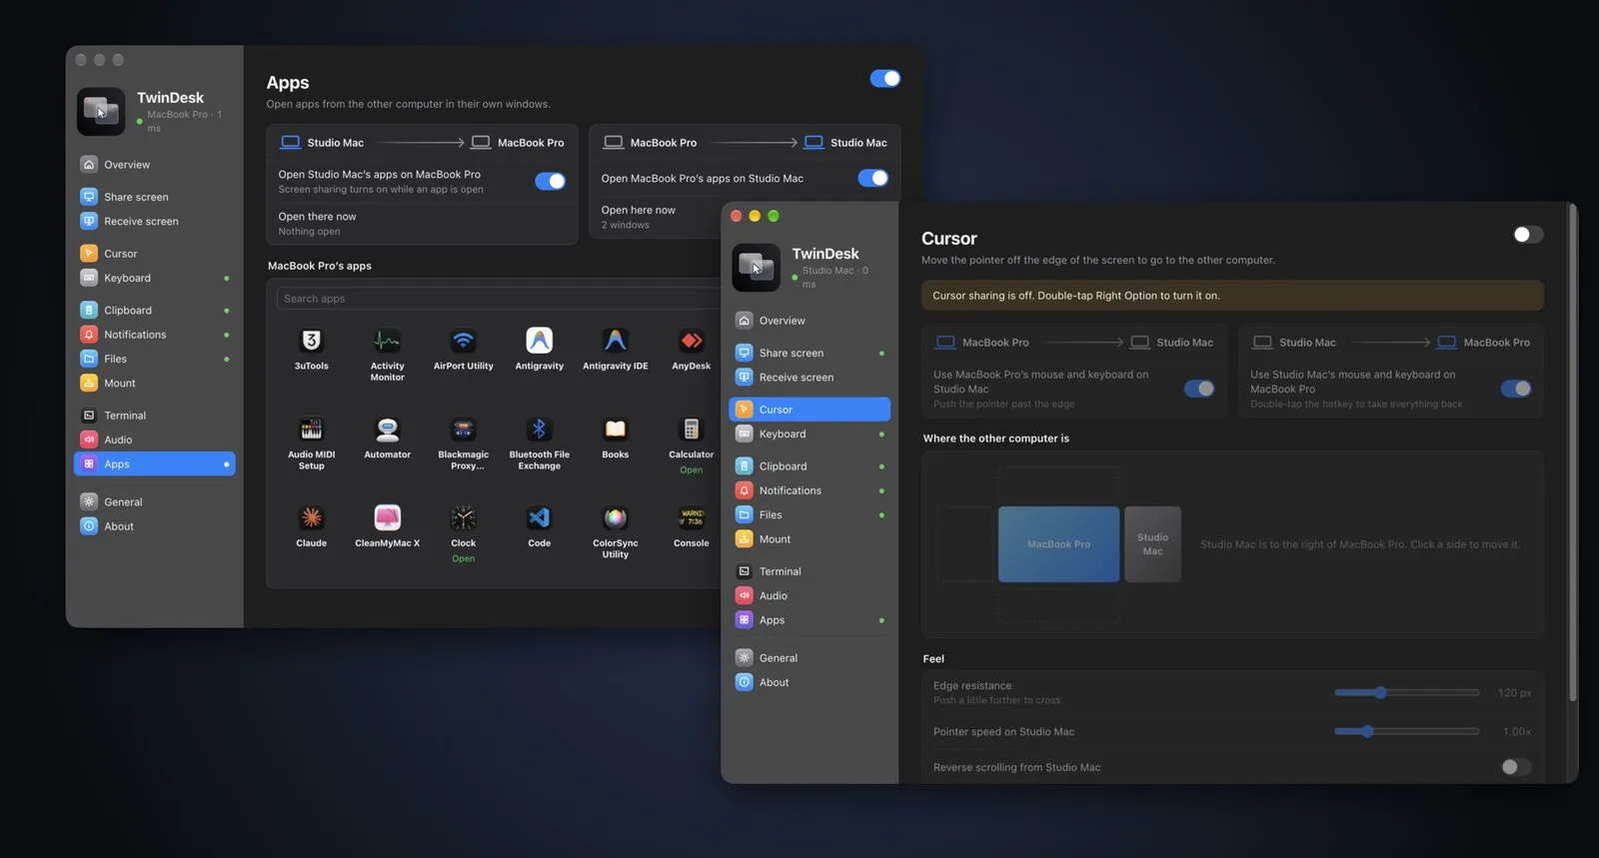This screenshot has width=1599, height=858.
Task: Open Terminal in the back Apps window sidebar
Action: (155, 416)
